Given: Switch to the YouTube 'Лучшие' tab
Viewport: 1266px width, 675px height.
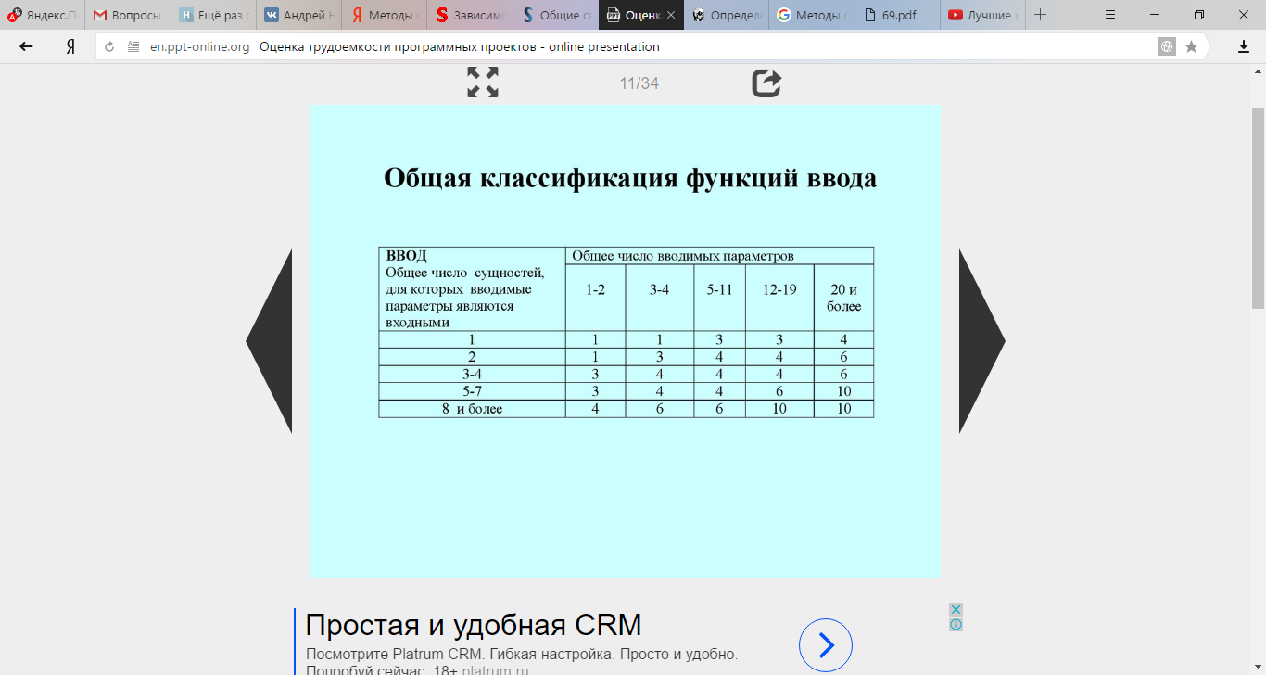Looking at the screenshot, I should [981, 15].
